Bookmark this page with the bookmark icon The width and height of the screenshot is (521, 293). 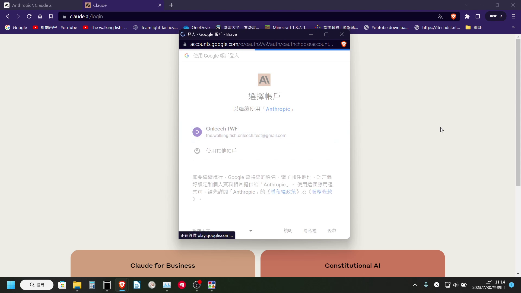click(51, 17)
